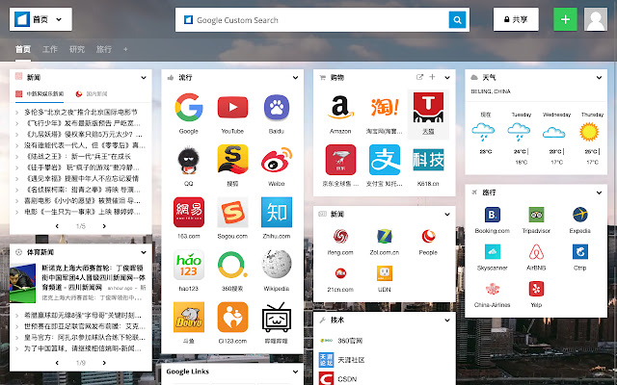Open the snooker sports news thumbnail

click(x=22, y=283)
